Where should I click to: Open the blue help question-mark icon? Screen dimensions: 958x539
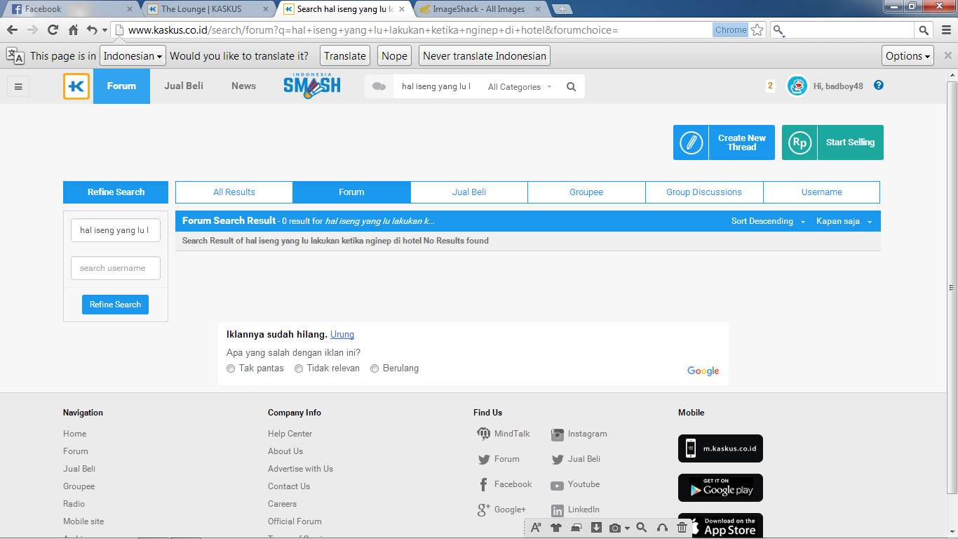[879, 86]
